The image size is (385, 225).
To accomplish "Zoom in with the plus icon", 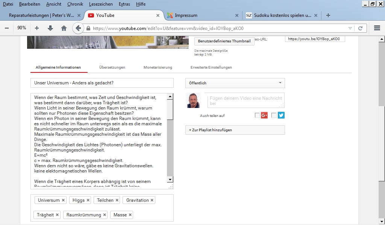I will coord(37,28).
